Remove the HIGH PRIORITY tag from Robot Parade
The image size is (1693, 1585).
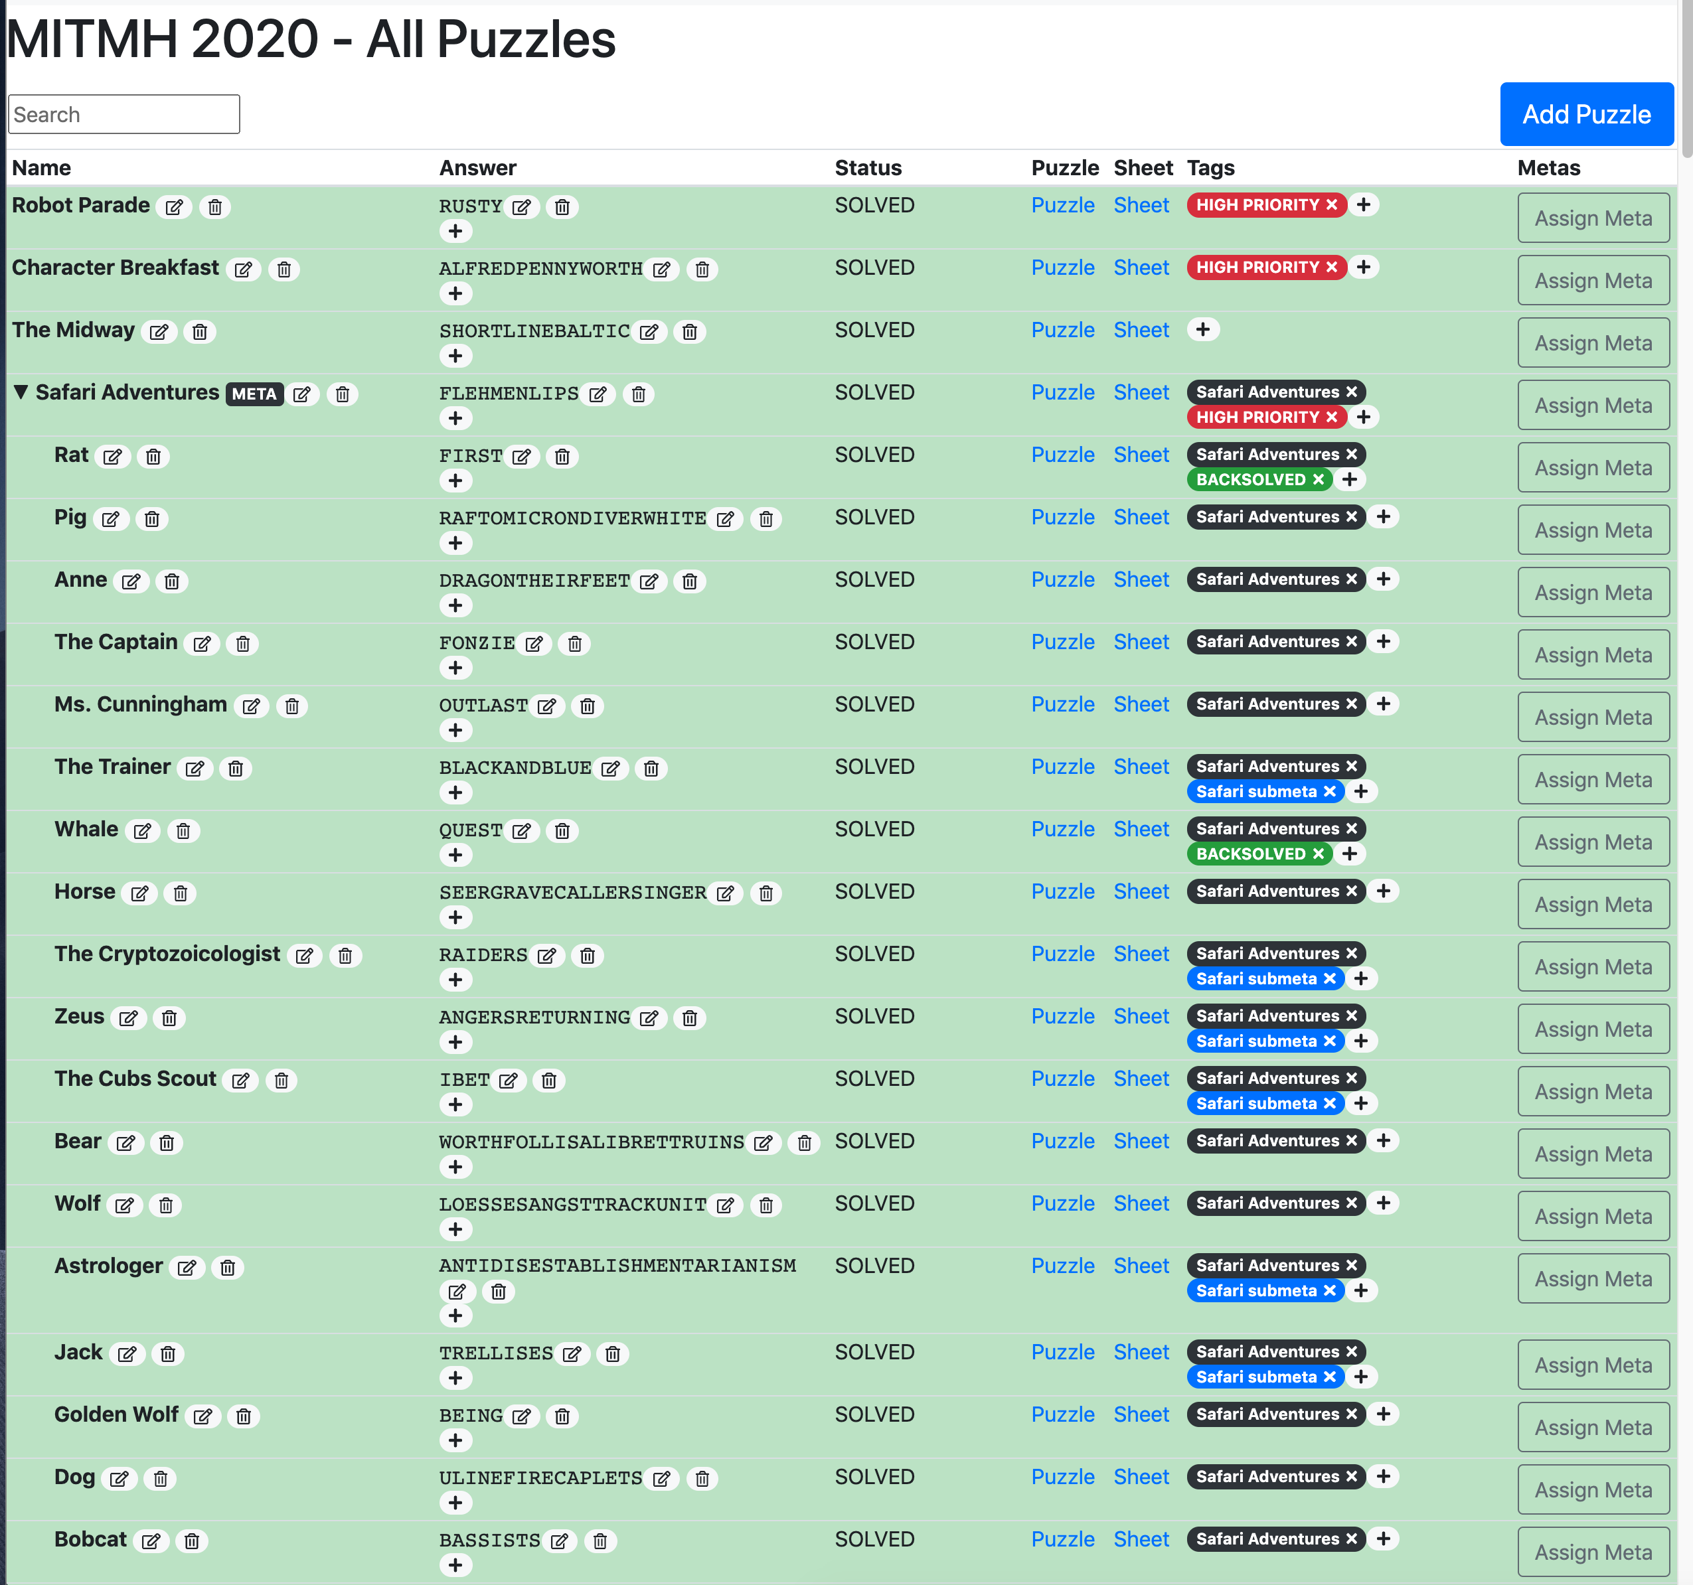(x=1332, y=204)
